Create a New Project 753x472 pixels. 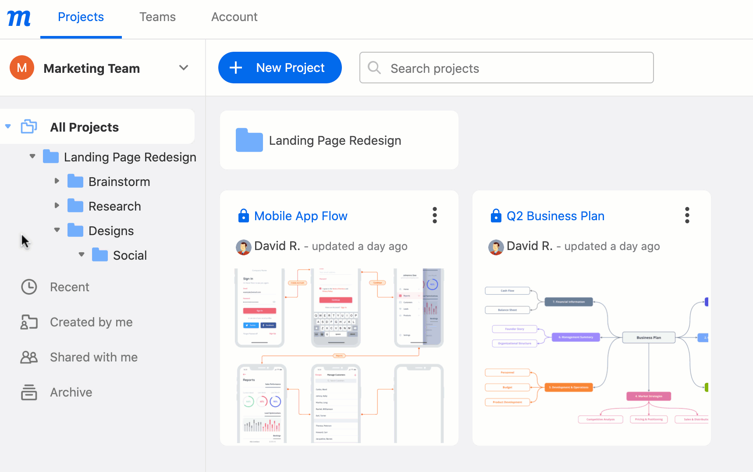tap(280, 68)
